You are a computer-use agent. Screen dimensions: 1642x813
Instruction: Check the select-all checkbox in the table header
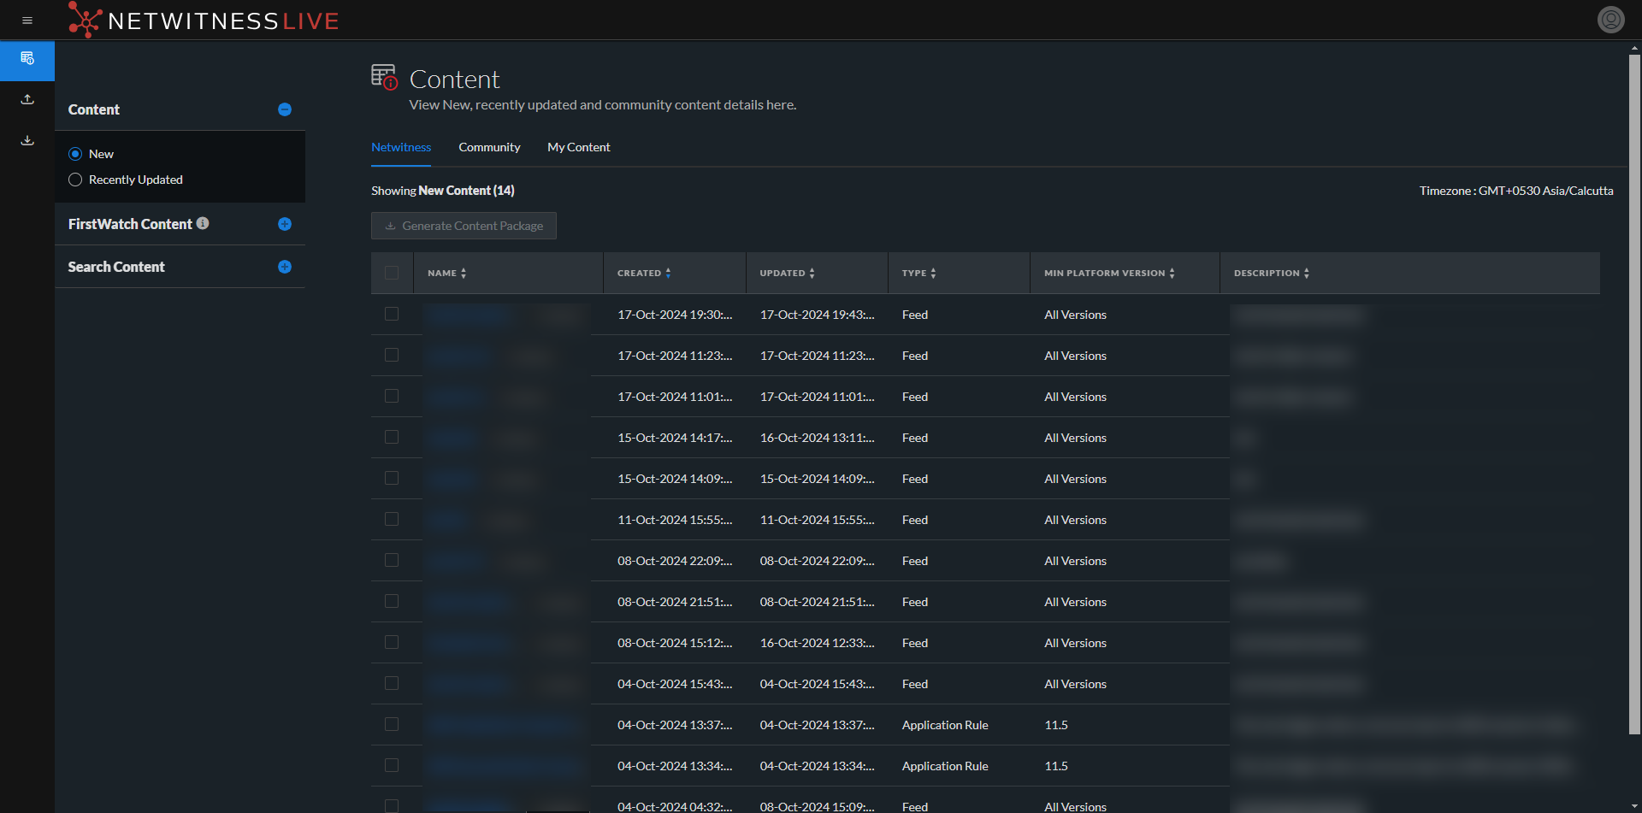(393, 272)
